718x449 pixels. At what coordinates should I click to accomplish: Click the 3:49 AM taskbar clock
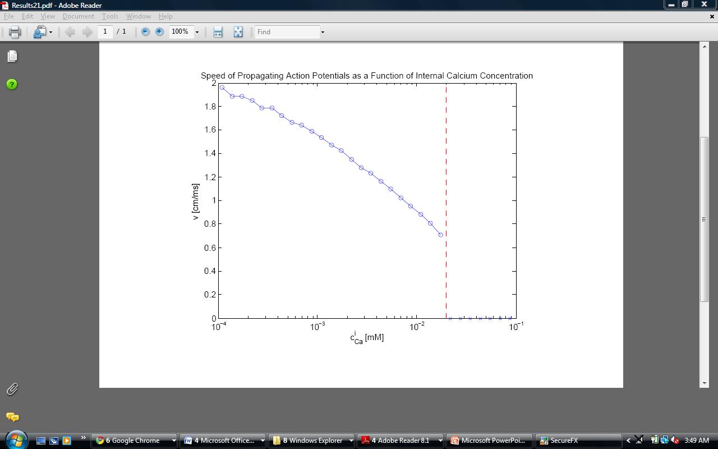697,441
